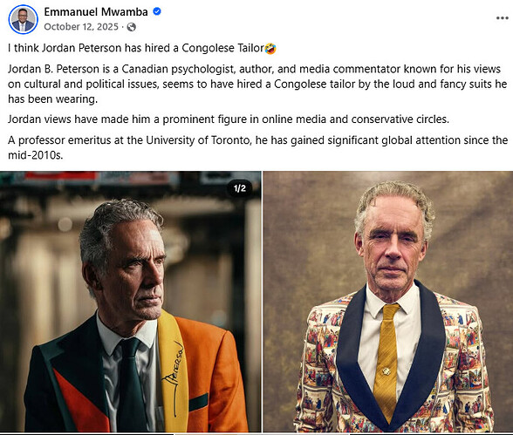The width and height of the screenshot is (513, 435).
Task: Click the blue verified badge
Action: (157, 11)
